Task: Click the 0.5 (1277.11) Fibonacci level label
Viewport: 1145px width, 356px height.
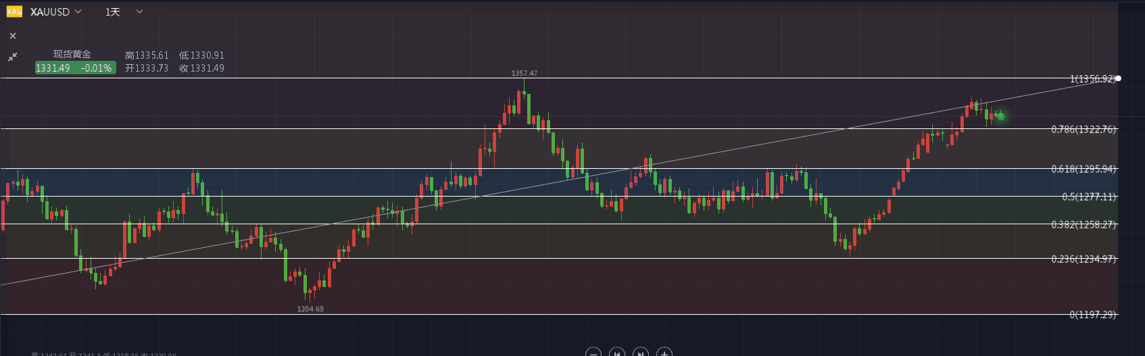Action: click(x=1088, y=197)
